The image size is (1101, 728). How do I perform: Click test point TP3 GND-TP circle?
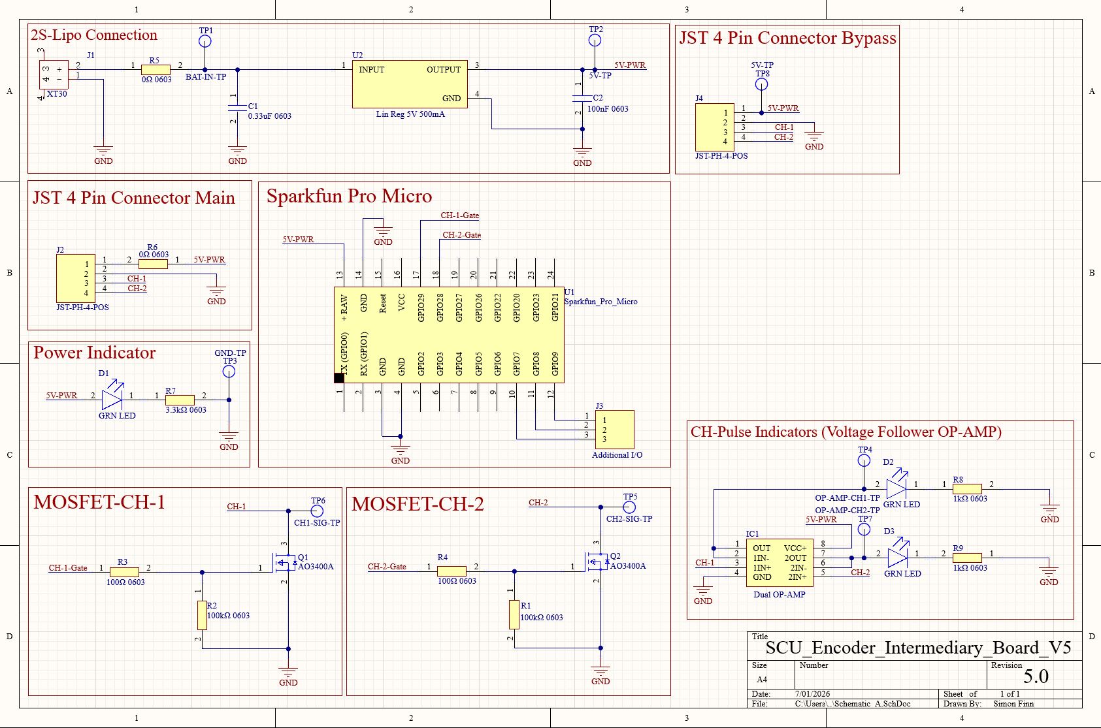(229, 372)
